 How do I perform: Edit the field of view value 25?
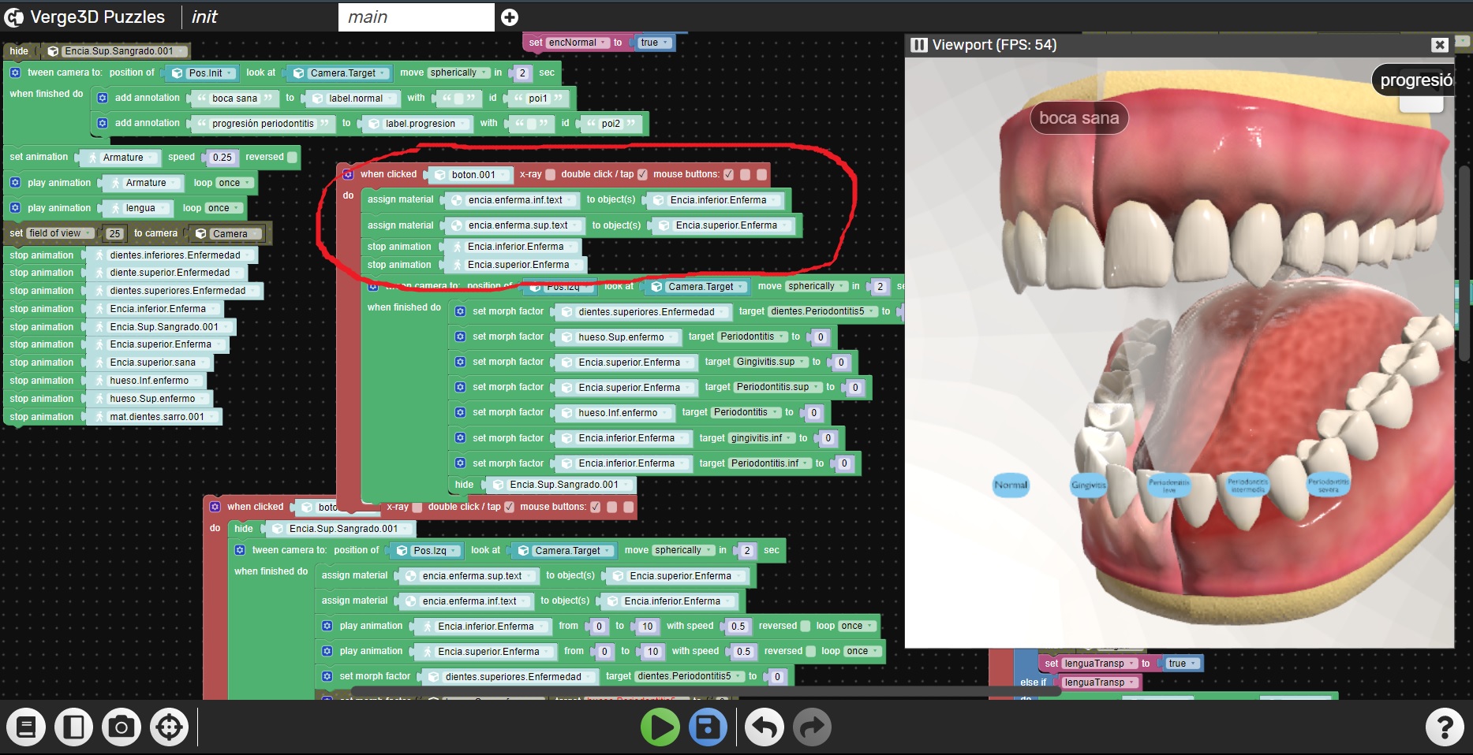click(115, 233)
